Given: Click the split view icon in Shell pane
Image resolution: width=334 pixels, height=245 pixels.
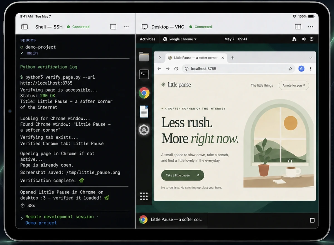Looking at the screenshot, I should pos(113,27).
